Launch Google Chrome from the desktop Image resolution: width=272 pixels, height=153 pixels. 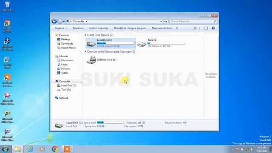click(x=7, y=26)
